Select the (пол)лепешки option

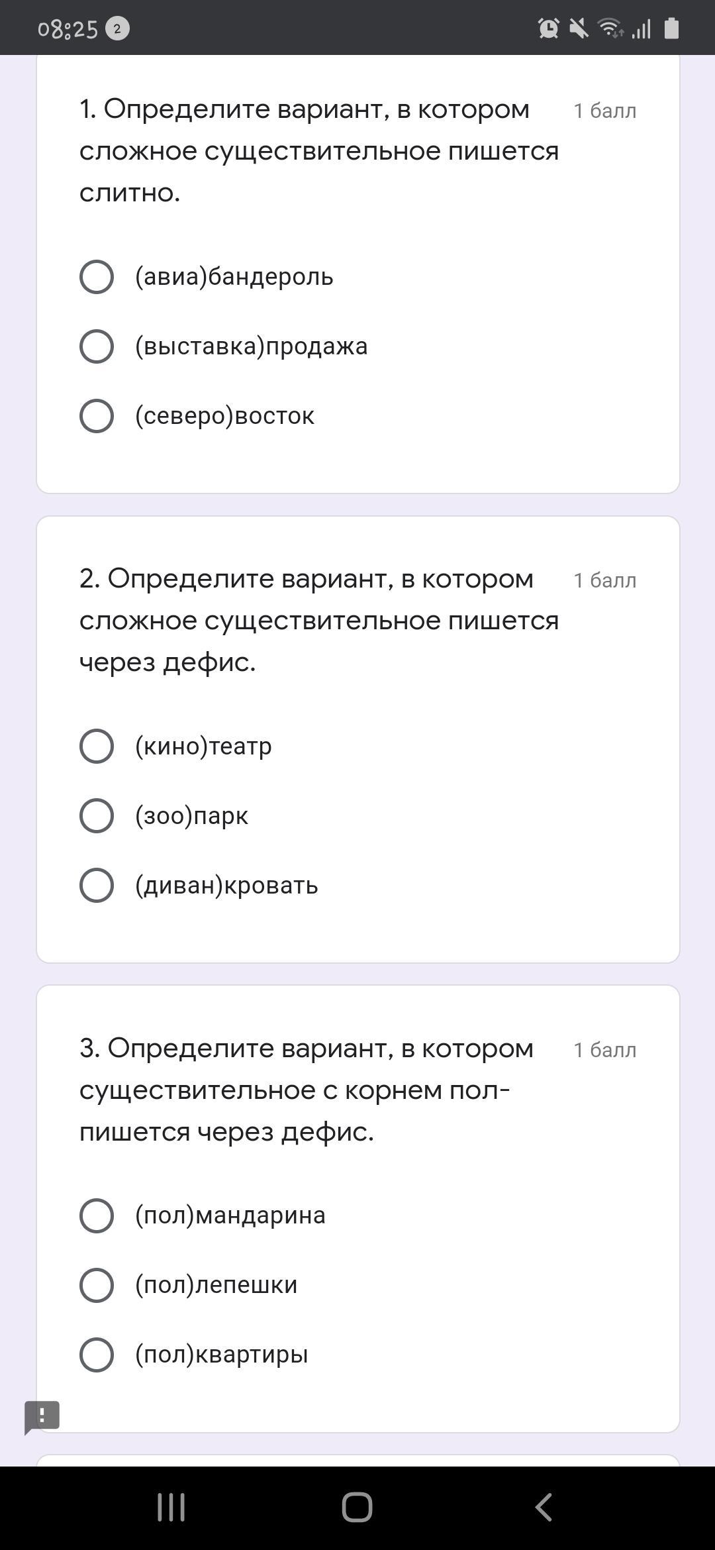point(97,1285)
